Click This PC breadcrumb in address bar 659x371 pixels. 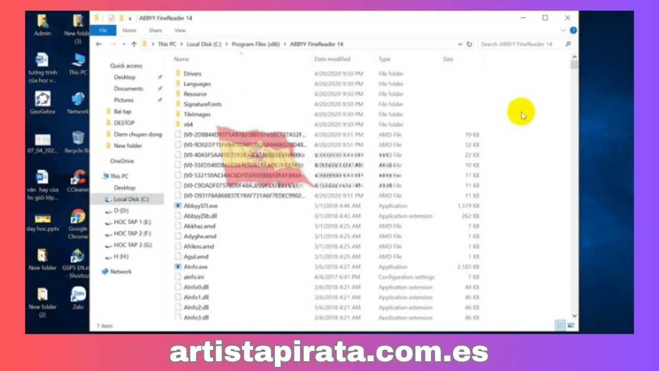click(x=167, y=44)
